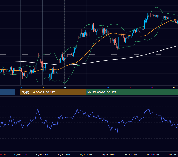
Task: Click the 11/27 02:00 date label
Action: click(130, 155)
